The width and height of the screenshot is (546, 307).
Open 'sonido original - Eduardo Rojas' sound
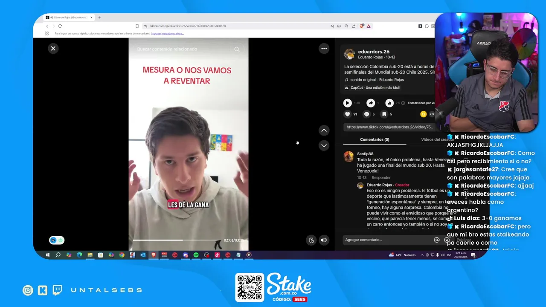click(377, 80)
